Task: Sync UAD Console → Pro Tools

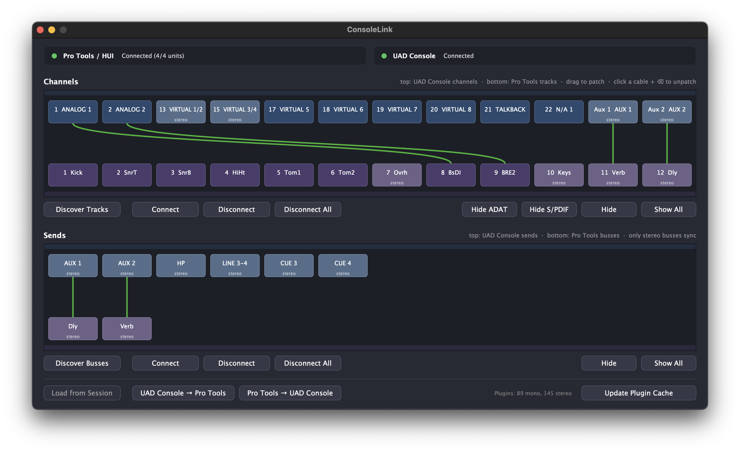Action: click(183, 393)
